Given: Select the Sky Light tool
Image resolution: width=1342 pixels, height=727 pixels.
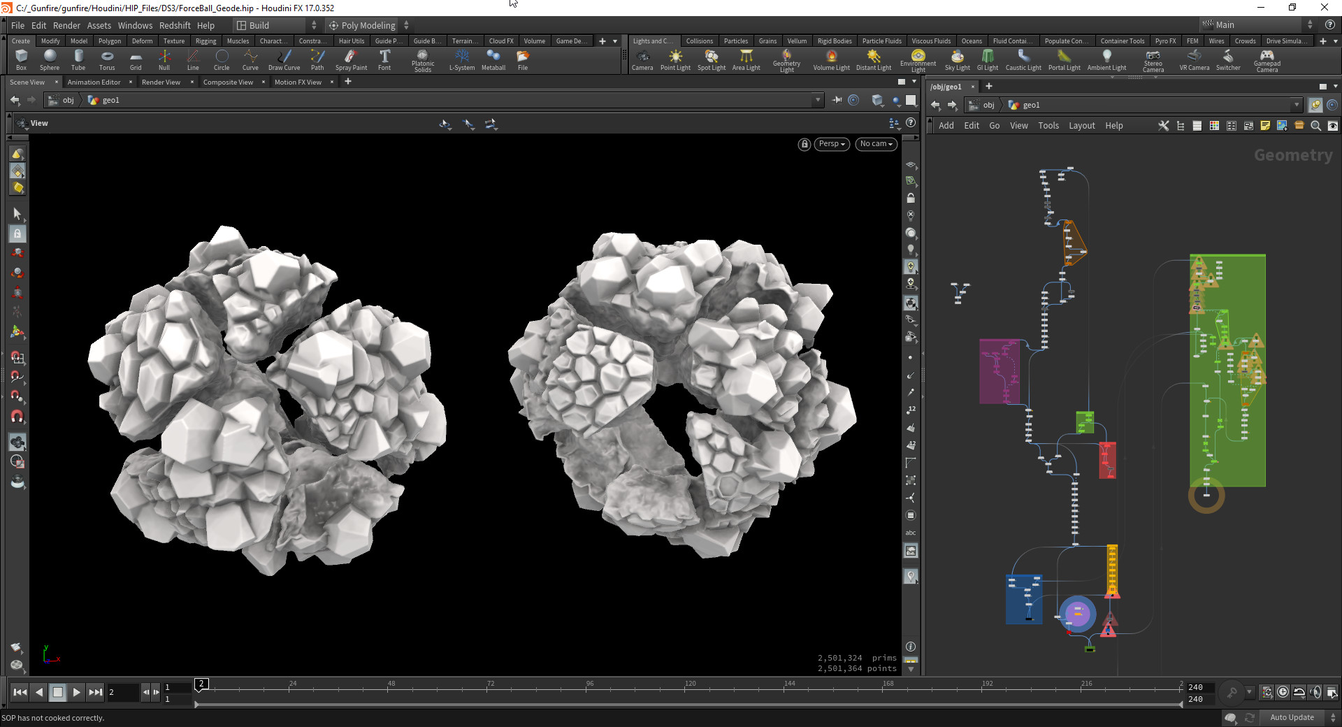Looking at the screenshot, I should coord(957,60).
